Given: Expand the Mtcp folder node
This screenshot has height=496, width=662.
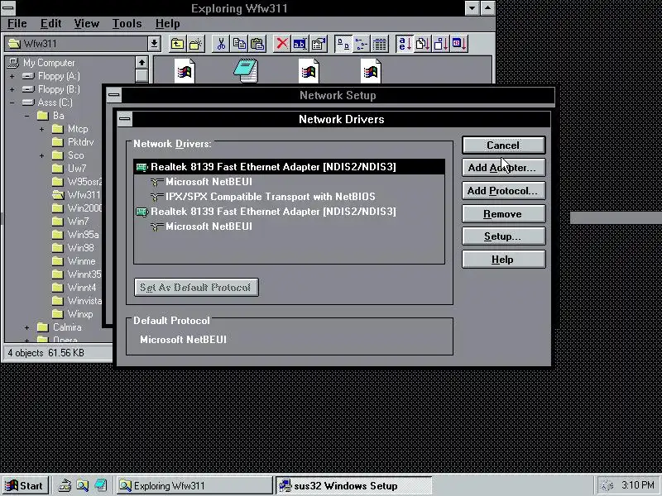Looking at the screenshot, I should click(x=42, y=129).
